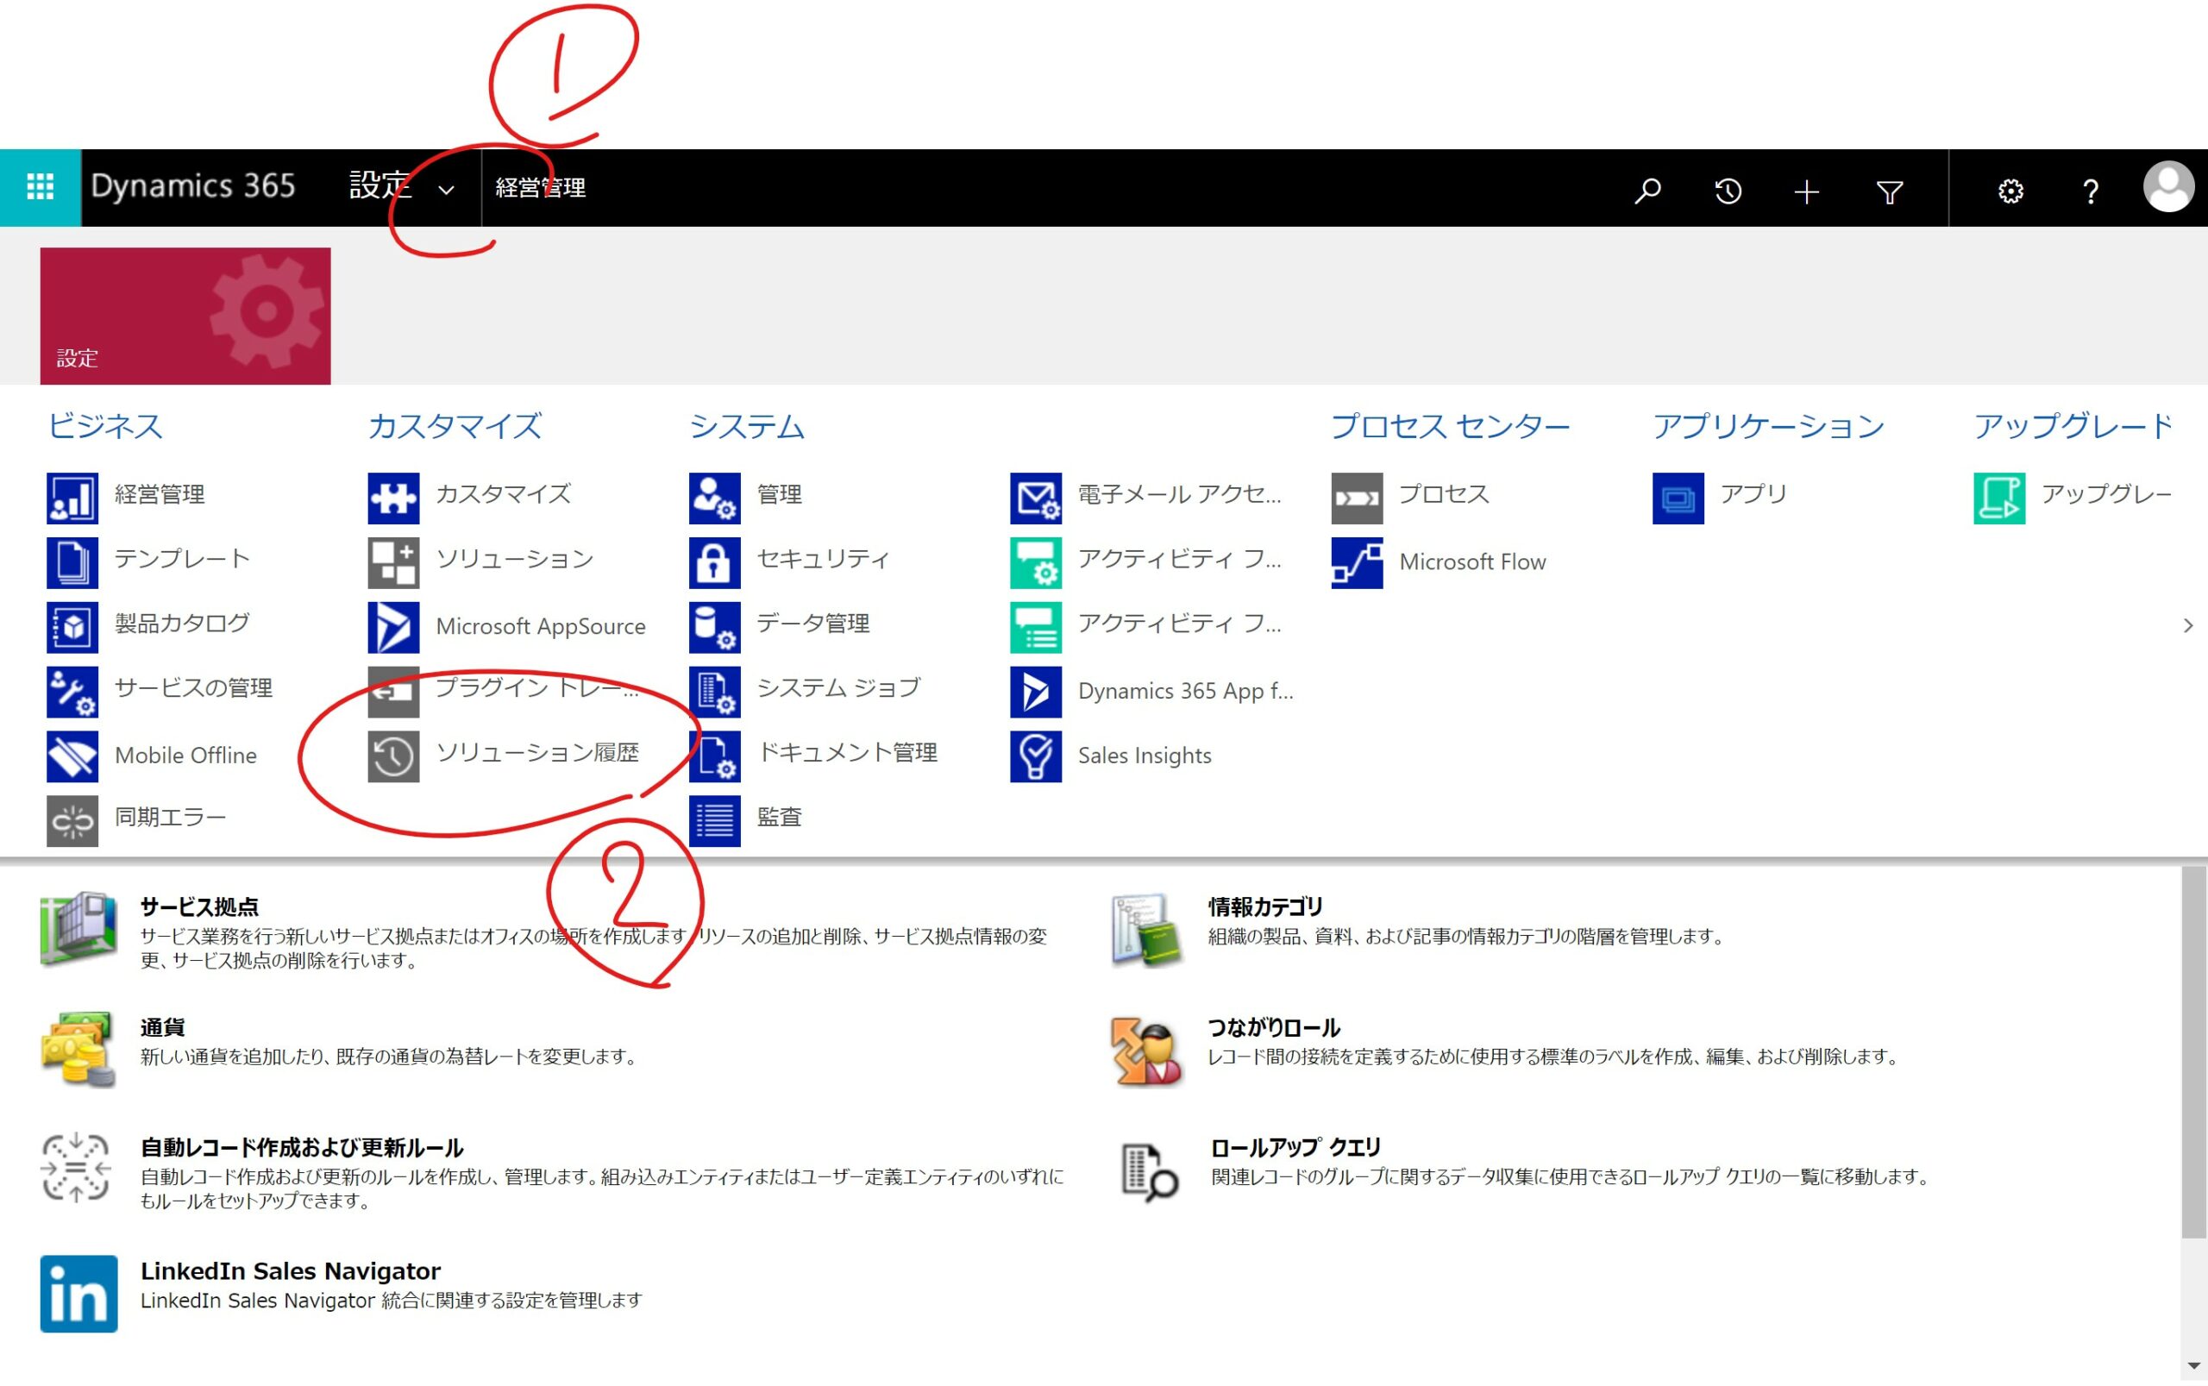2208x1386 pixels.
Task: Click the プロセス arrows icon
Action: tap(1358, 498)
